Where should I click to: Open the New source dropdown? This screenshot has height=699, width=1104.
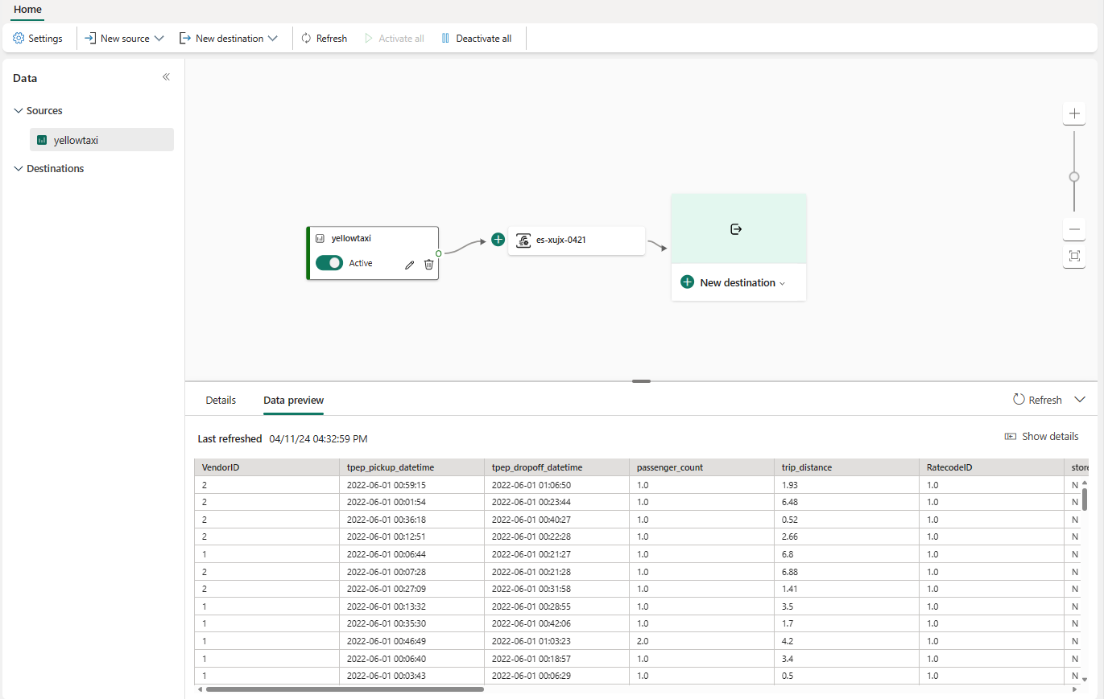click(125, 39)
